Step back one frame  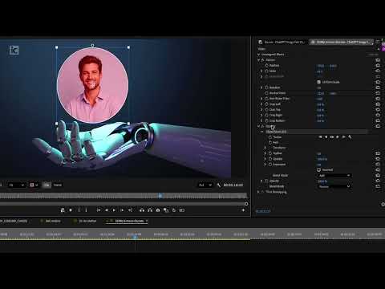pos(107,210)
